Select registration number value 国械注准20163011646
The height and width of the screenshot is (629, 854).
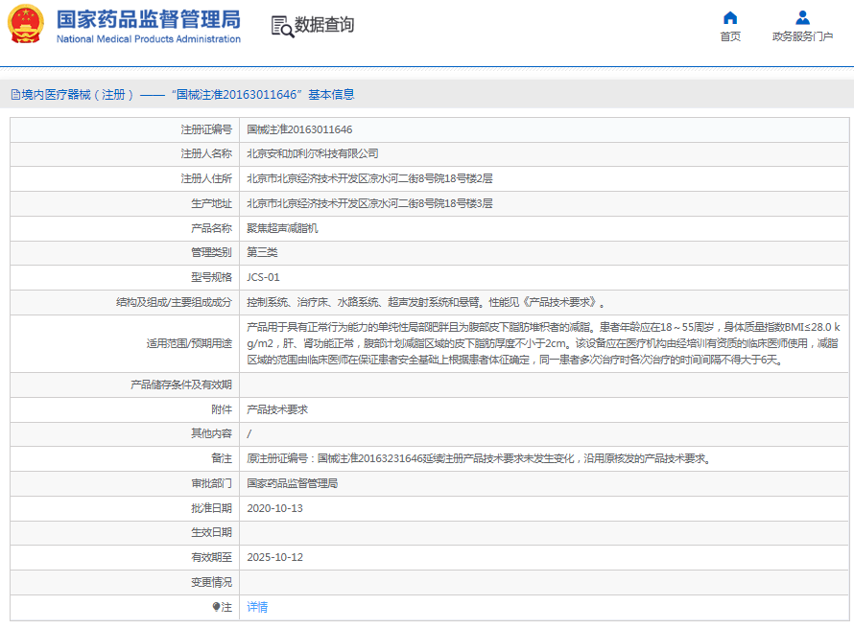point(299,129)
